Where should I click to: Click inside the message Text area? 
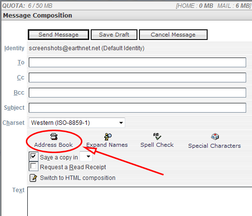139,201
